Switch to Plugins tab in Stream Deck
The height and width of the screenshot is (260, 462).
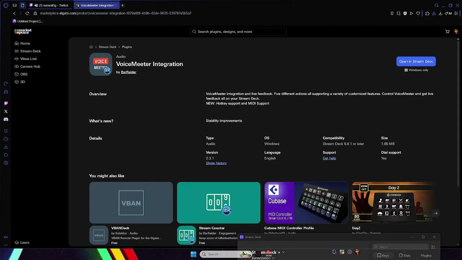[x=426, y=255]
